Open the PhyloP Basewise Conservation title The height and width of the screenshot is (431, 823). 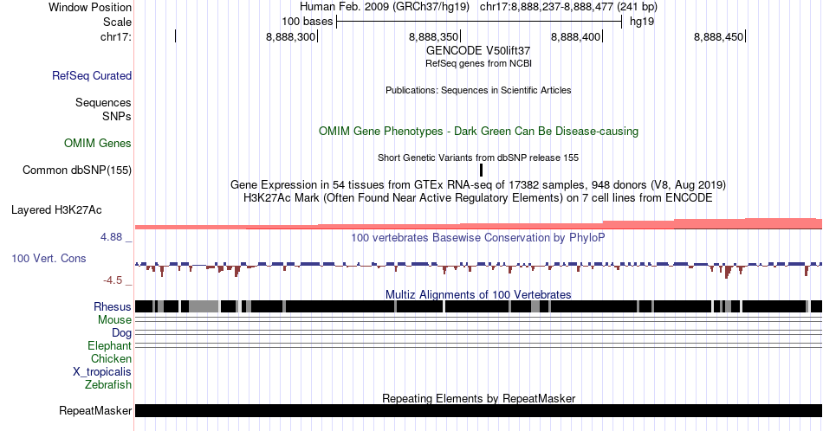tap(478, 237)
